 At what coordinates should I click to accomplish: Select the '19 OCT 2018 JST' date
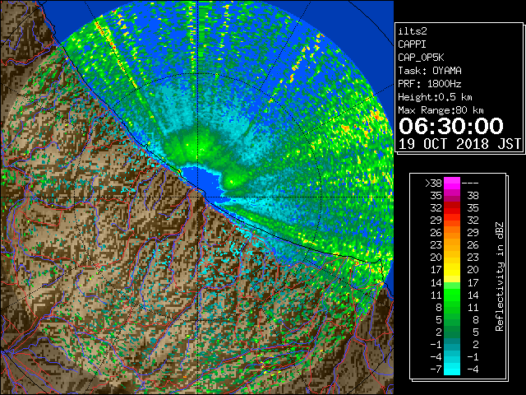460,144
